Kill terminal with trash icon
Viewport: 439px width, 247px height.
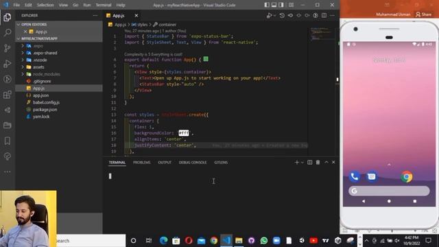(318, 162)
